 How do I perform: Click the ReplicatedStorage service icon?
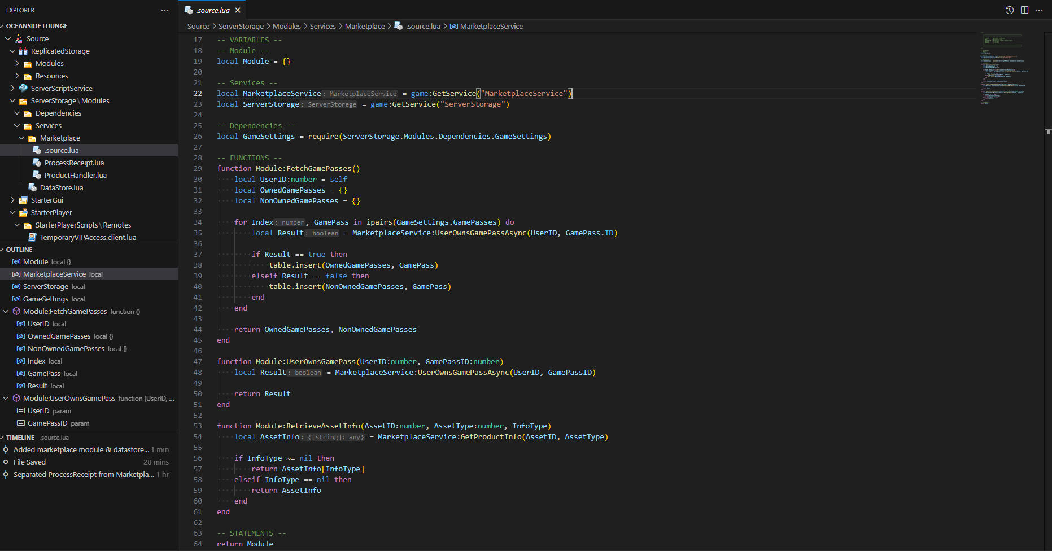click(23, 51)
